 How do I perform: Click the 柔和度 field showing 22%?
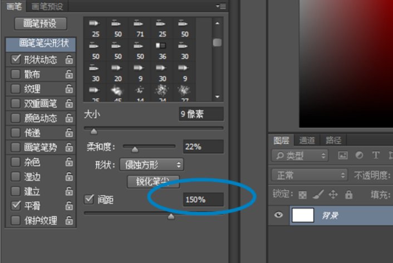point(203,147)
